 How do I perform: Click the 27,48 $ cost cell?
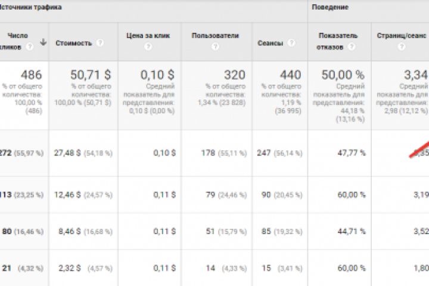[x=65, y=153]
